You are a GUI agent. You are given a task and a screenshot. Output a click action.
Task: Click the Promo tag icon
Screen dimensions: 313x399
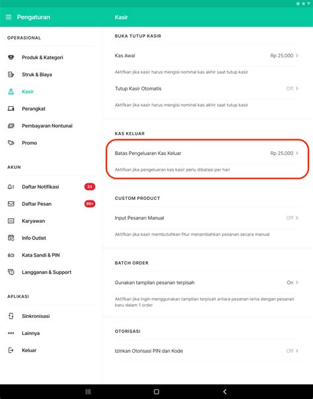click(x=11, y=142)
